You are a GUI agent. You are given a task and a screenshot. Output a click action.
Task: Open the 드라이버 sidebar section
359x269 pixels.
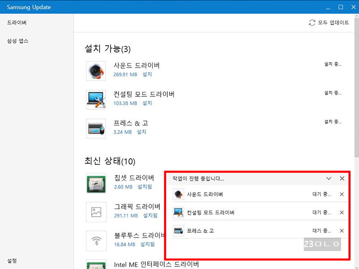click(x=17, y=23)
